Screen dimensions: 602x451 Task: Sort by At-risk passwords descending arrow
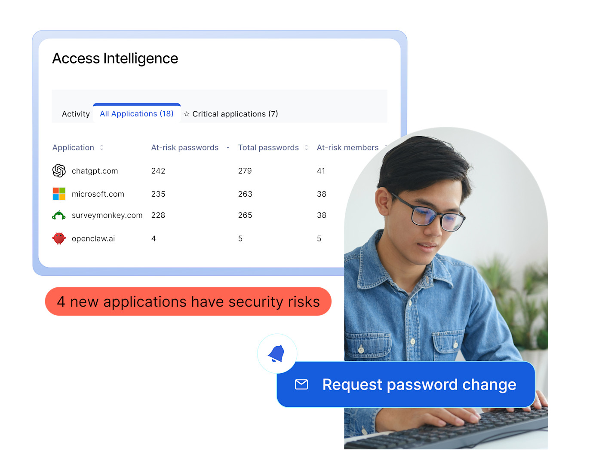coord(228,148)
